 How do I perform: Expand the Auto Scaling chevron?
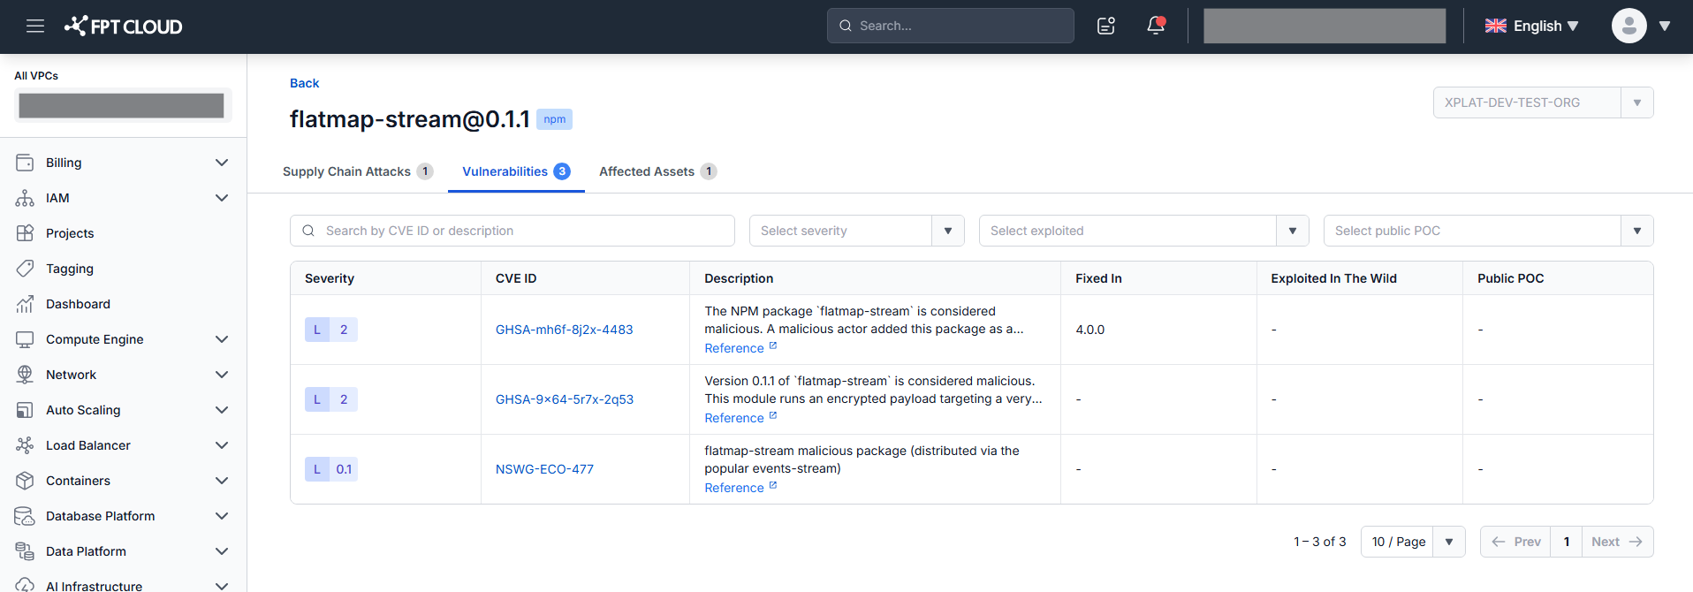tap(222, 410)
